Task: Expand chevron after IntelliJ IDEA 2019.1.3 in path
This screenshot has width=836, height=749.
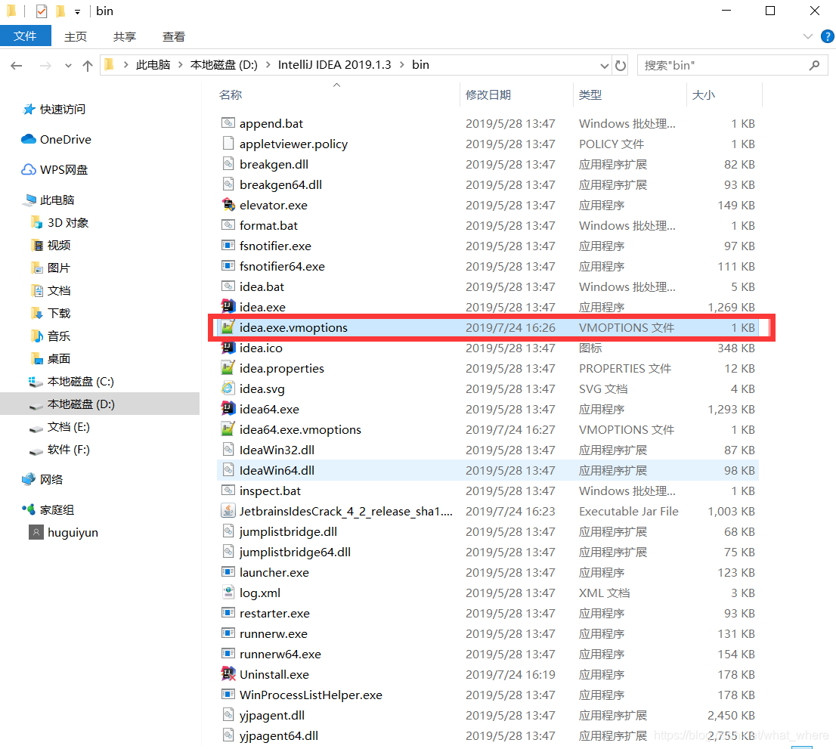Action: click(x=401, y=65)
